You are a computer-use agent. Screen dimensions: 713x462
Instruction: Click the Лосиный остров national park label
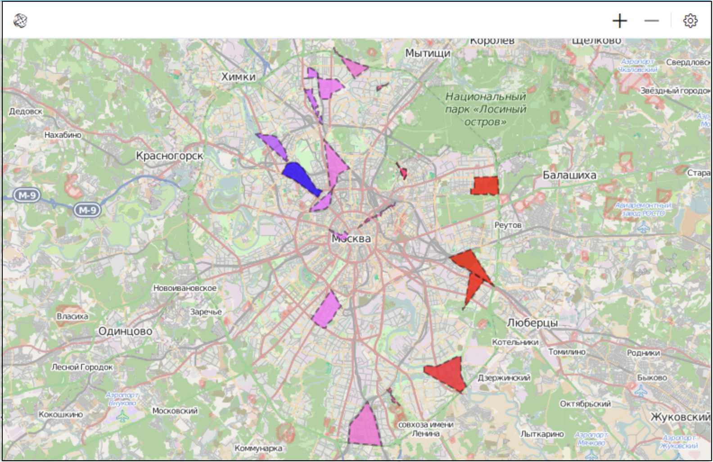tap(485, 109)
